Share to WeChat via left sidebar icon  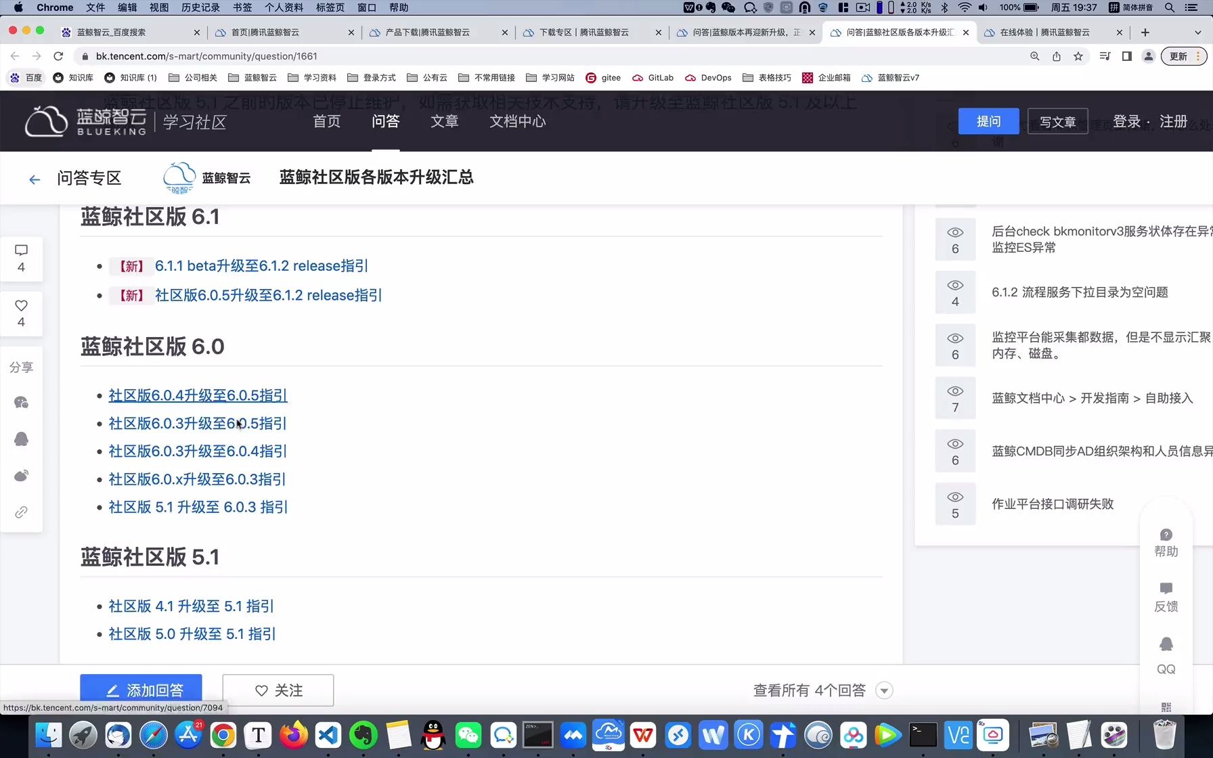click(x=21, y=403)
